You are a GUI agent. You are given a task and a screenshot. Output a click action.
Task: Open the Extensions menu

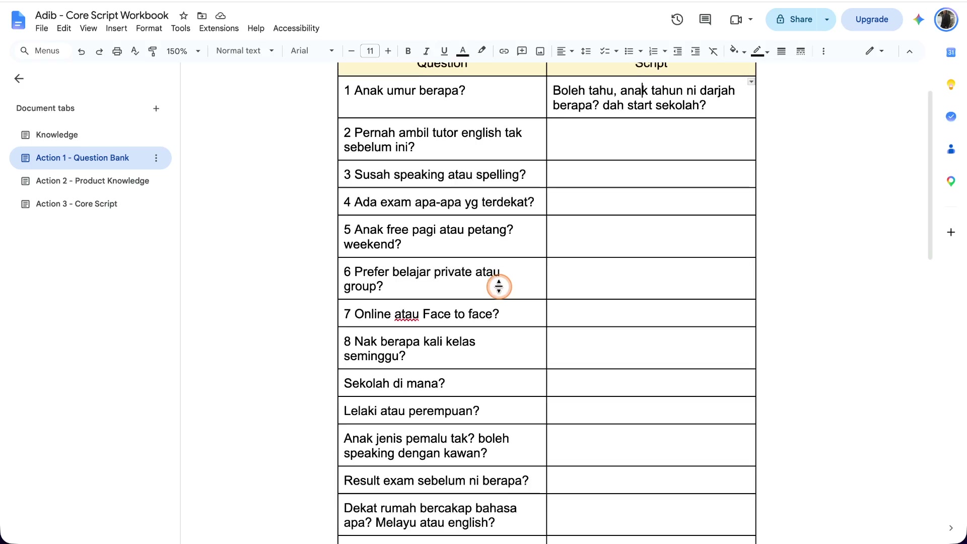click(219, 28)
